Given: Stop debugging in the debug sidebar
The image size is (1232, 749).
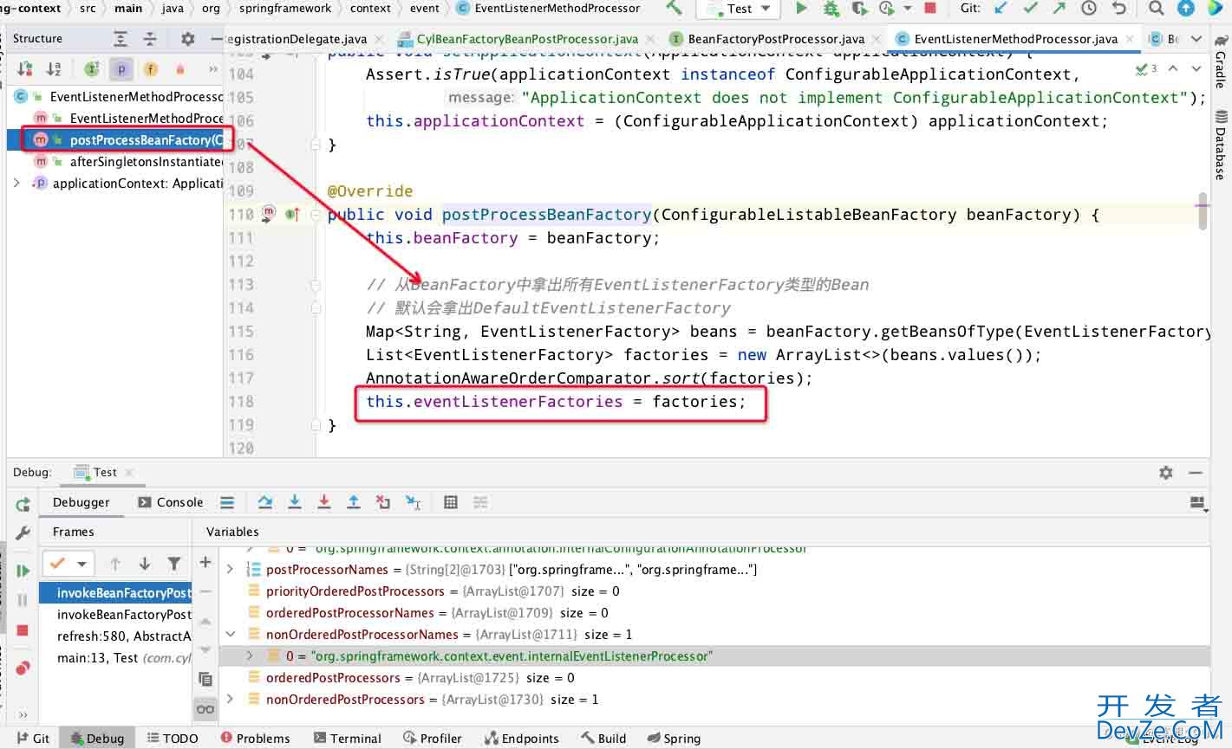Looking at the screenshot, I should click(23, 630).
